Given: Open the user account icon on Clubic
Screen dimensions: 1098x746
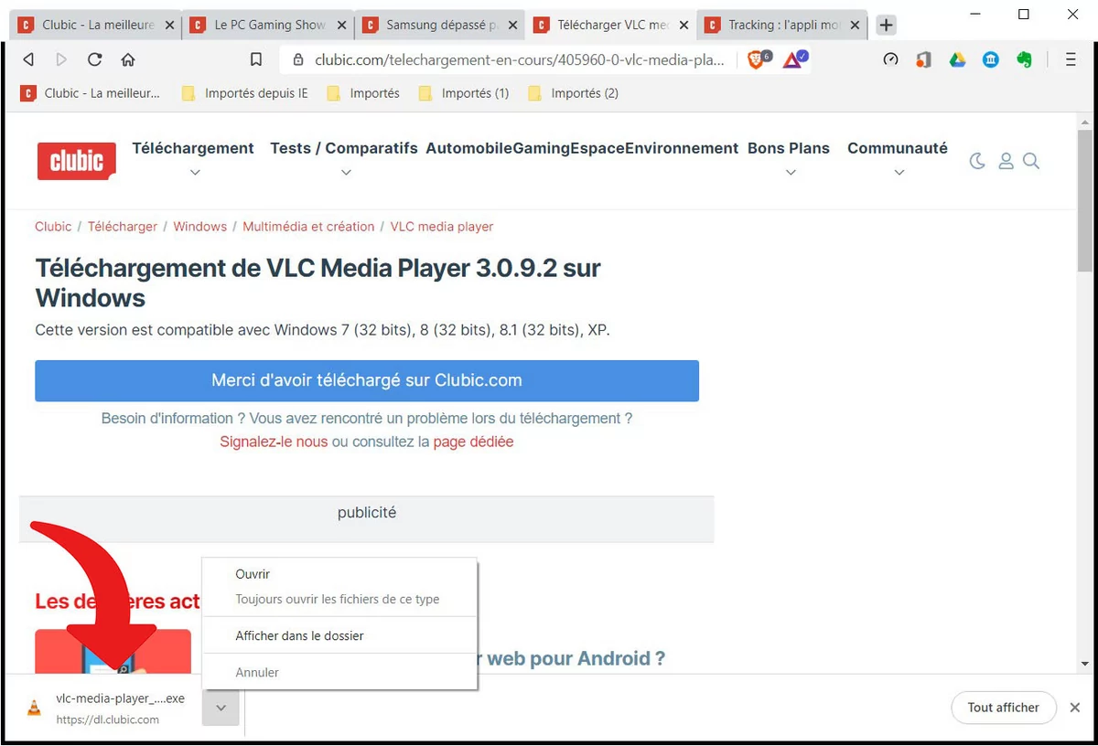Looking at the screenshot, I should click(1006, 161).
